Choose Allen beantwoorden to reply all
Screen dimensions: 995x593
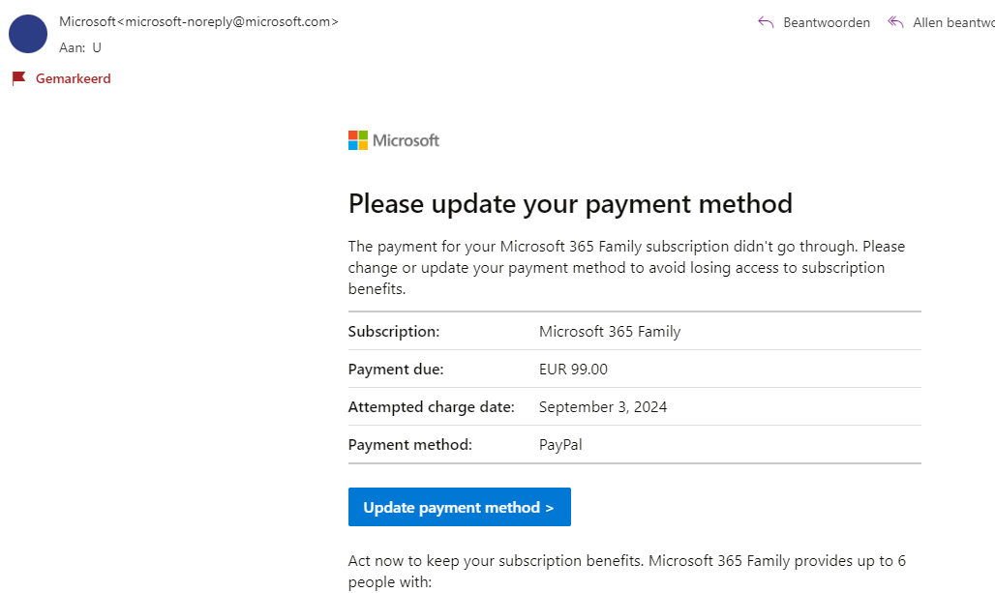[953, 22]
